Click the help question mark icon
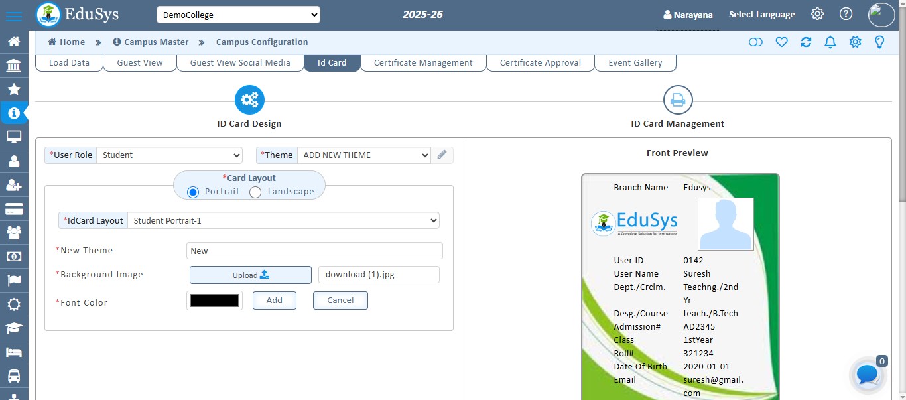 [846, 14]
